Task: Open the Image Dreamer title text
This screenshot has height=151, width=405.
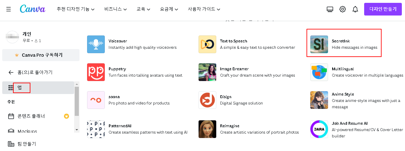Action: coord(234,69)
